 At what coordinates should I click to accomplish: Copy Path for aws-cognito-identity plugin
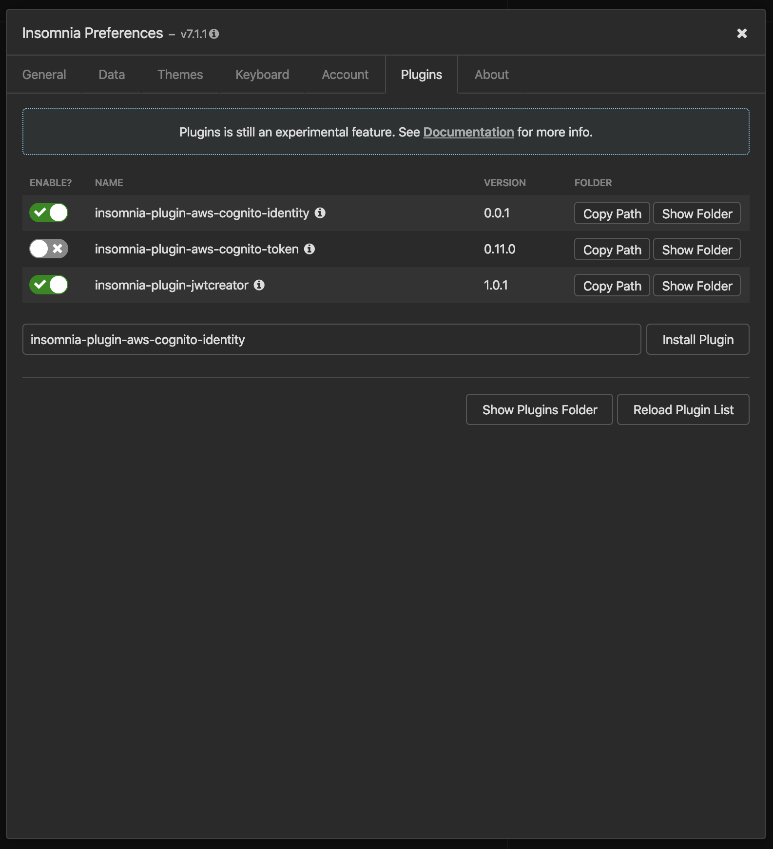[x=612, y=213]
